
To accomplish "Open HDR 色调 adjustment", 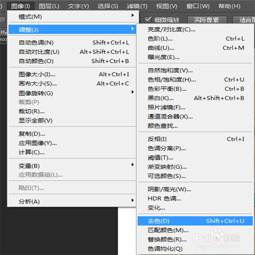I will click(x=195, y=198).
